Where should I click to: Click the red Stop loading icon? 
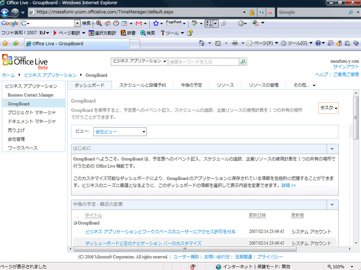coord(270,12)
